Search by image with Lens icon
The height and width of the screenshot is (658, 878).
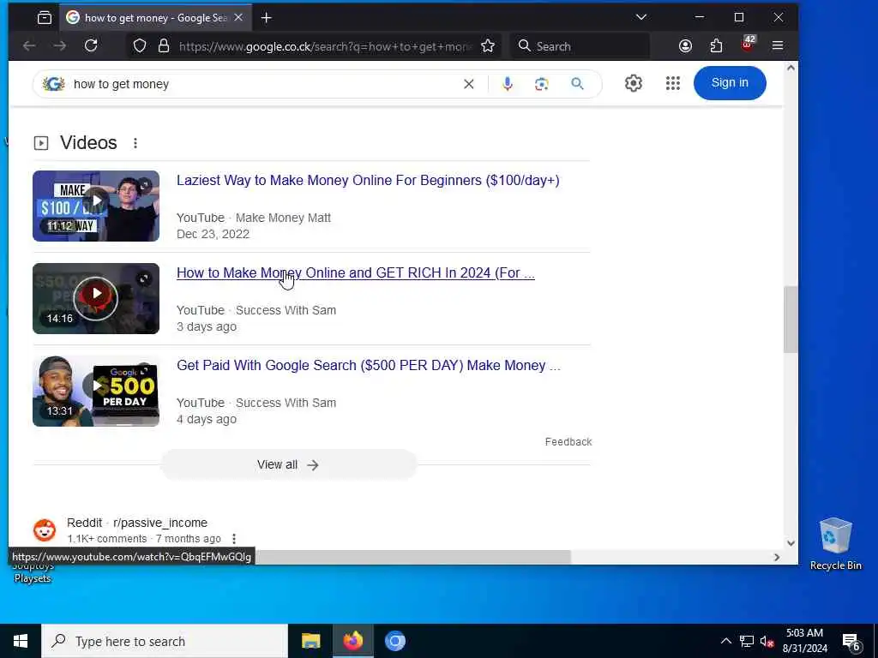[542, 84]
